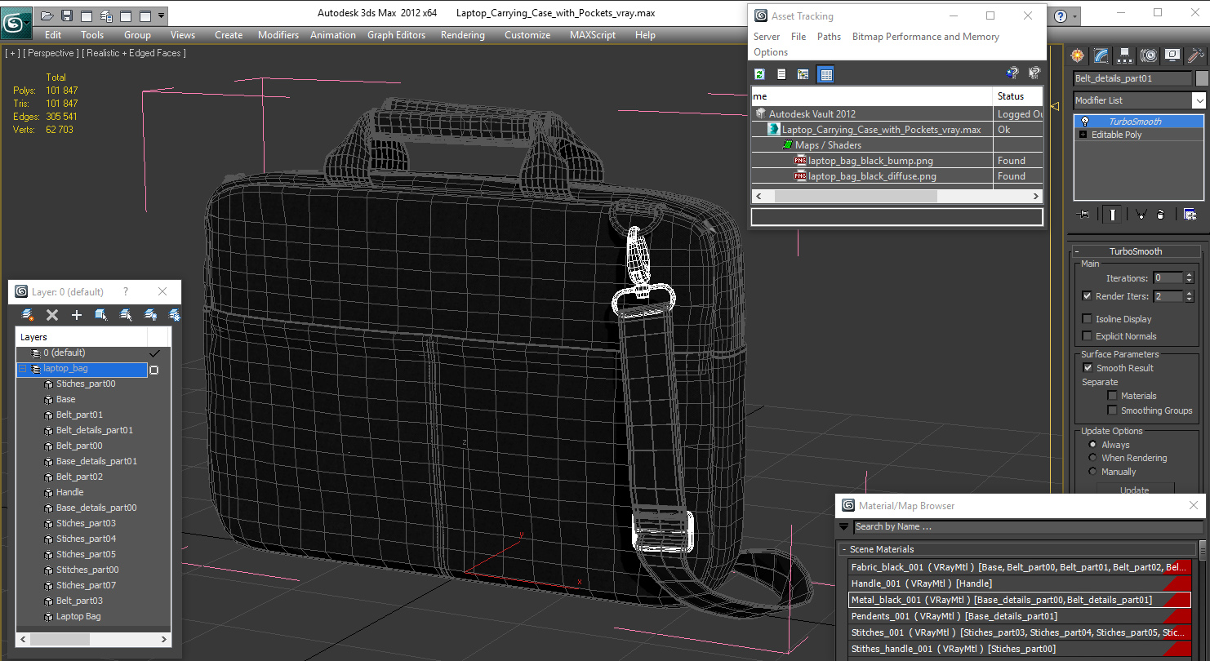The image size is (1210, 661).
Task: Expand the Editable Poly stack entry
Action: click(x=1083, y=135)
